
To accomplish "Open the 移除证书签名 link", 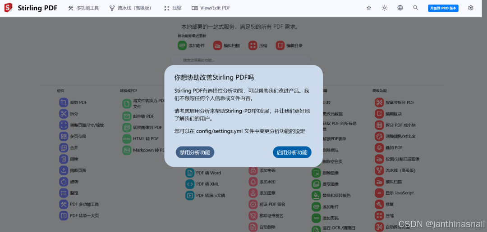I will (x=266, y=215).
